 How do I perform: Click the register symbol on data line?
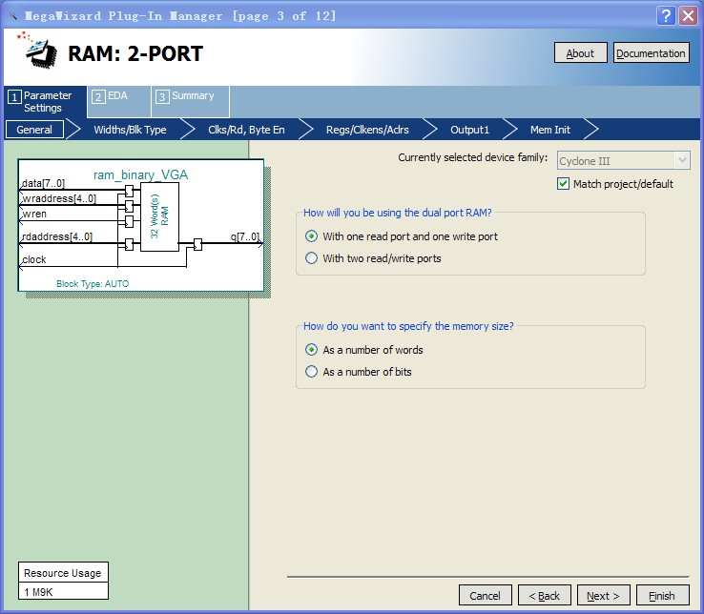[x=130, y=192]
